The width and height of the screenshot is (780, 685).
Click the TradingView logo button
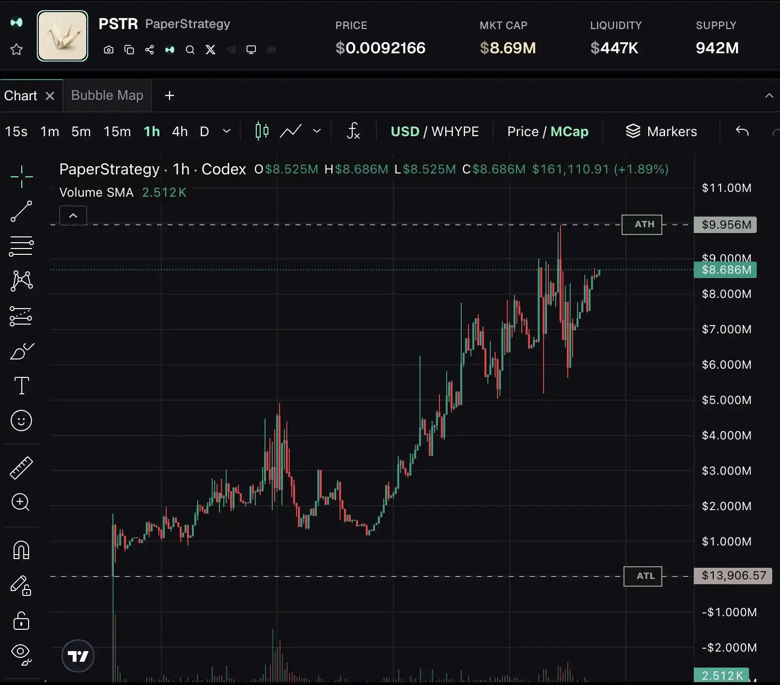78,656
